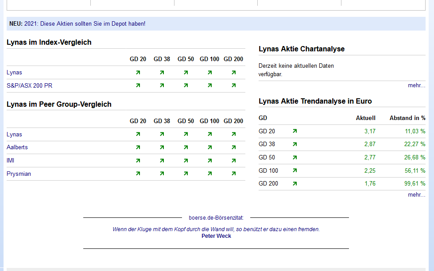434x271 pixels.
Task: Click 'mehr...' under Trendanalyse in Euro
Action: 416,195
